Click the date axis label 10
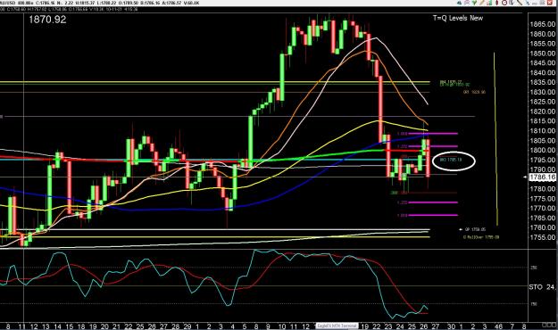 (x=281, y=326)
